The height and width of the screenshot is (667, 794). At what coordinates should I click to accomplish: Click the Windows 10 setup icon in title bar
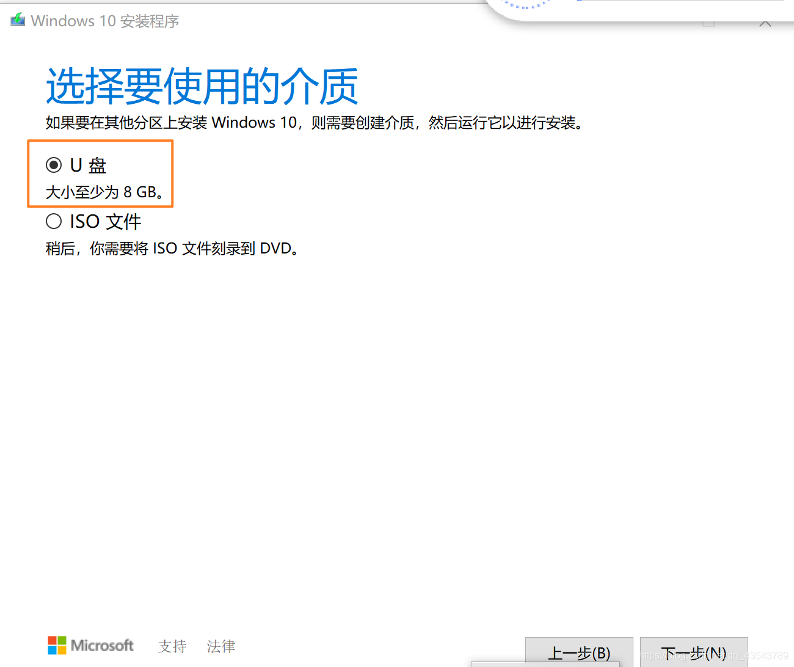pyautogui.click(x=18, y=20)
